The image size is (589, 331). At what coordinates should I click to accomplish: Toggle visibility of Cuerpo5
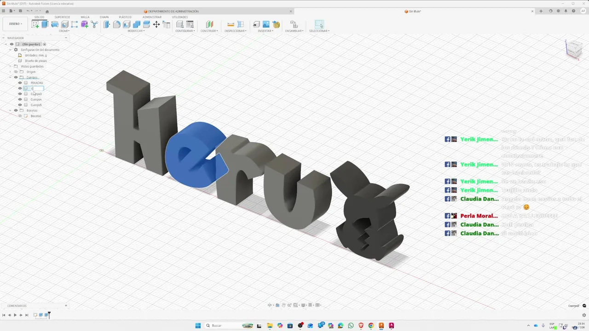[20, 105]
